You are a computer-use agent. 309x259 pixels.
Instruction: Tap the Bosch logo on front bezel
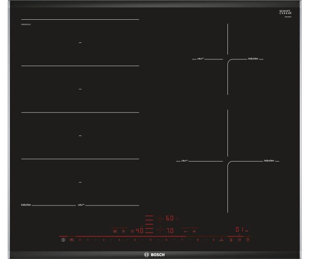(x=154, y=254)
